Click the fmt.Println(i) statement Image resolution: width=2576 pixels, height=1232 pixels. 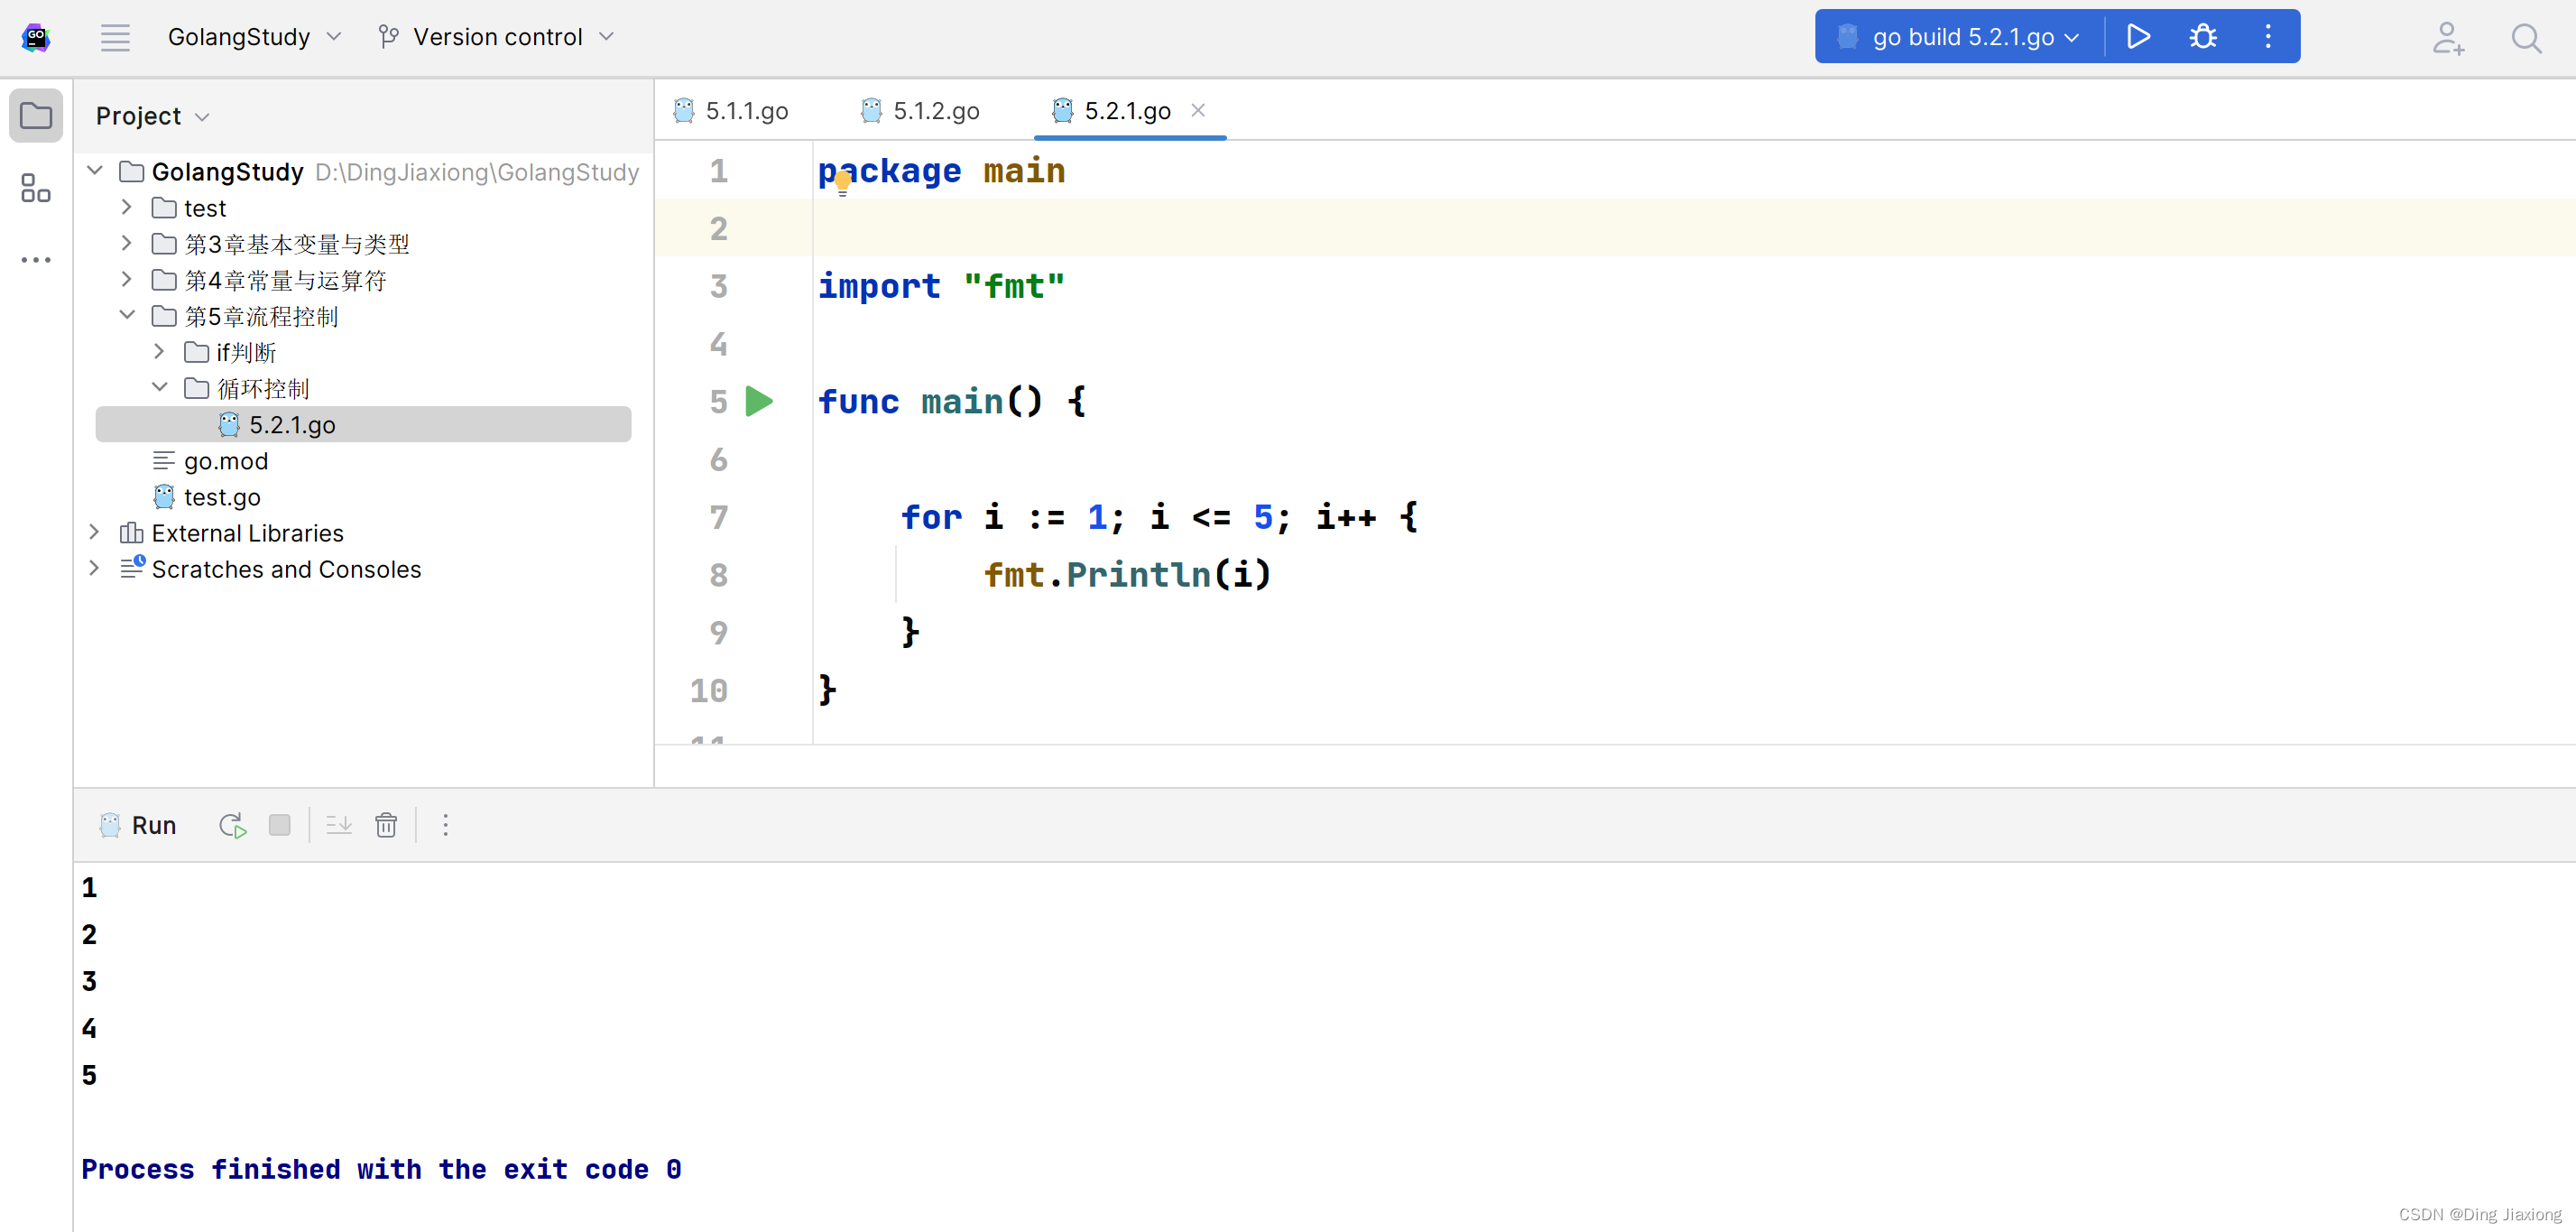tap(1127, 575)
